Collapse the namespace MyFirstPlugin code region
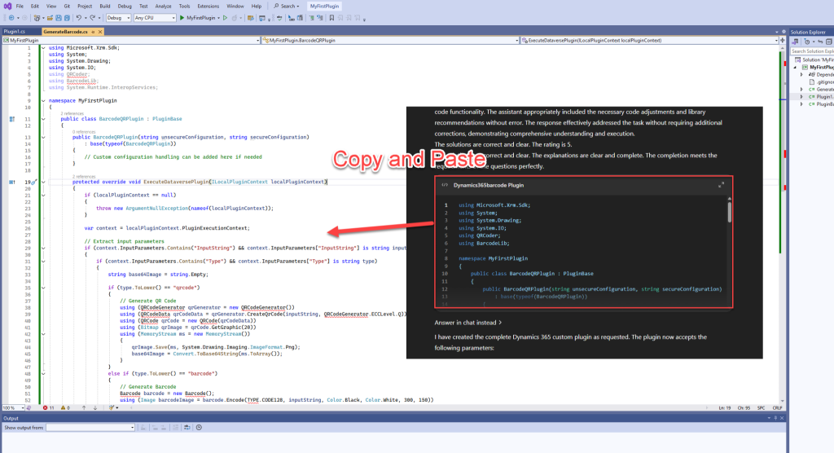The height and width of the screenshot is (453, 834). pos(43,100)
